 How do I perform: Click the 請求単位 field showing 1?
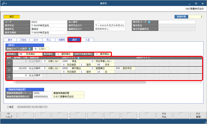tap(58, 54)
